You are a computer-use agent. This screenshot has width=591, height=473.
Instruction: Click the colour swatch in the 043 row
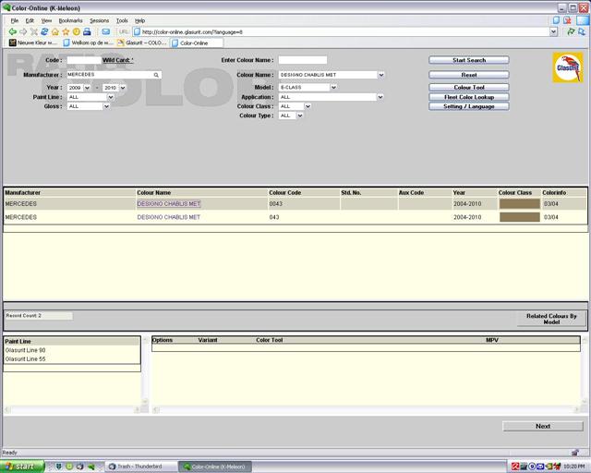(519, 217)
